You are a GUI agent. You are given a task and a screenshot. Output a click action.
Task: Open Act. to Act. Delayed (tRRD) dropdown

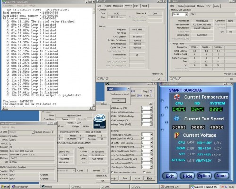pos(151,155)
